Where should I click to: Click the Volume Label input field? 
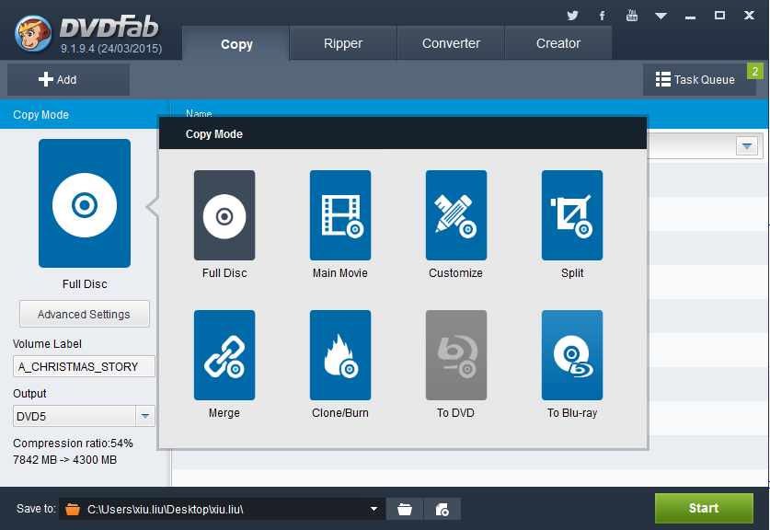click(84, 366)
